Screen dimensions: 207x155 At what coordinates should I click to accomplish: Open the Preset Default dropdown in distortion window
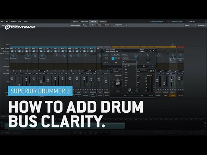tap(144, 51)
